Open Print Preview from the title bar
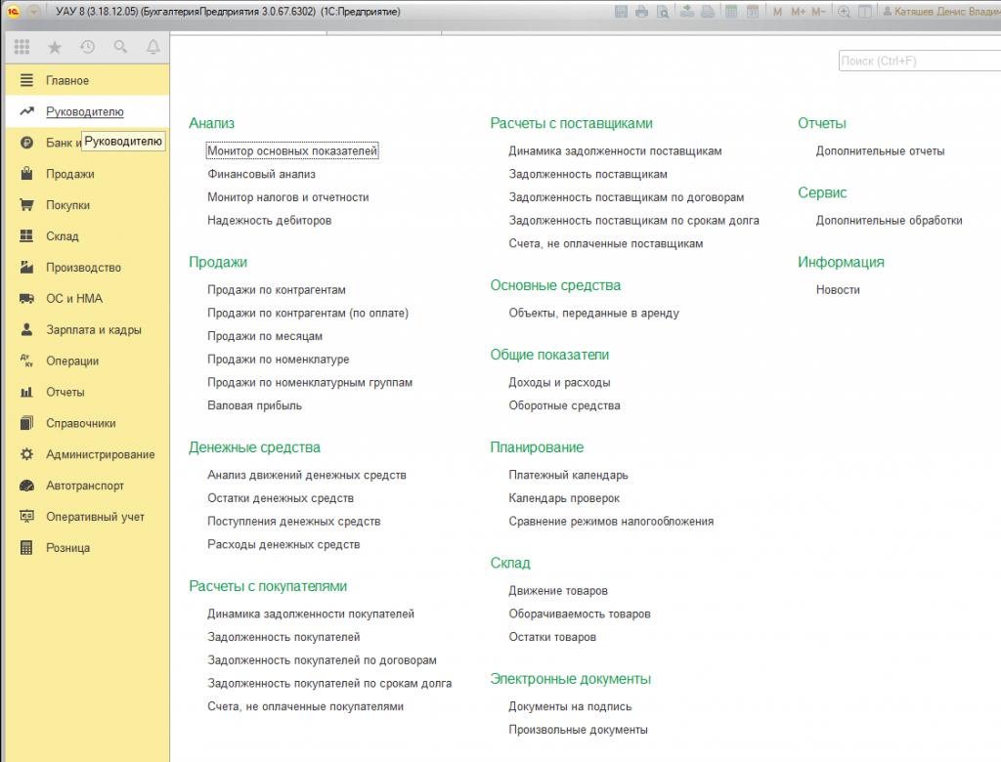 click(x=664, y=12)
